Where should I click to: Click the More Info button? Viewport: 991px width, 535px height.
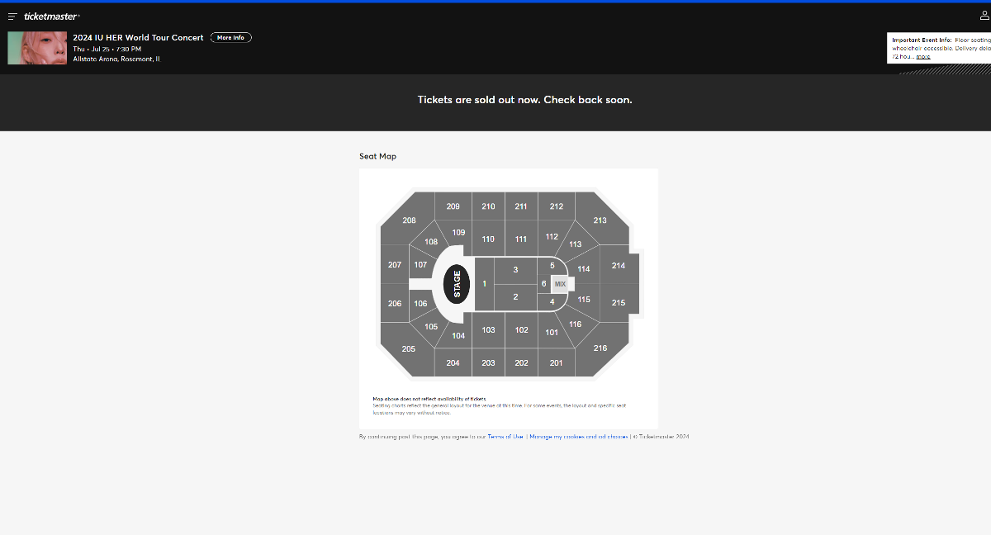[x=231, y=37]
